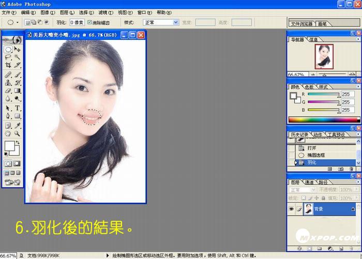Open layer blend mode 正常 dropdown
Image resolution: width=362 pixels, height=259 pixels.
point(302,190)
